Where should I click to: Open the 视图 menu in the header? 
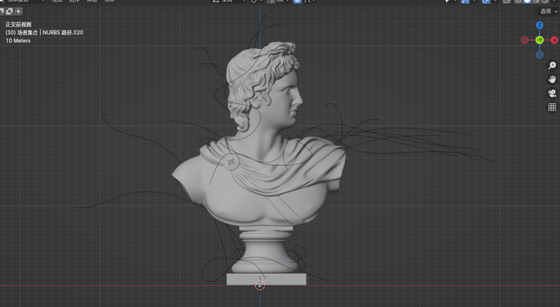[57, 1]
